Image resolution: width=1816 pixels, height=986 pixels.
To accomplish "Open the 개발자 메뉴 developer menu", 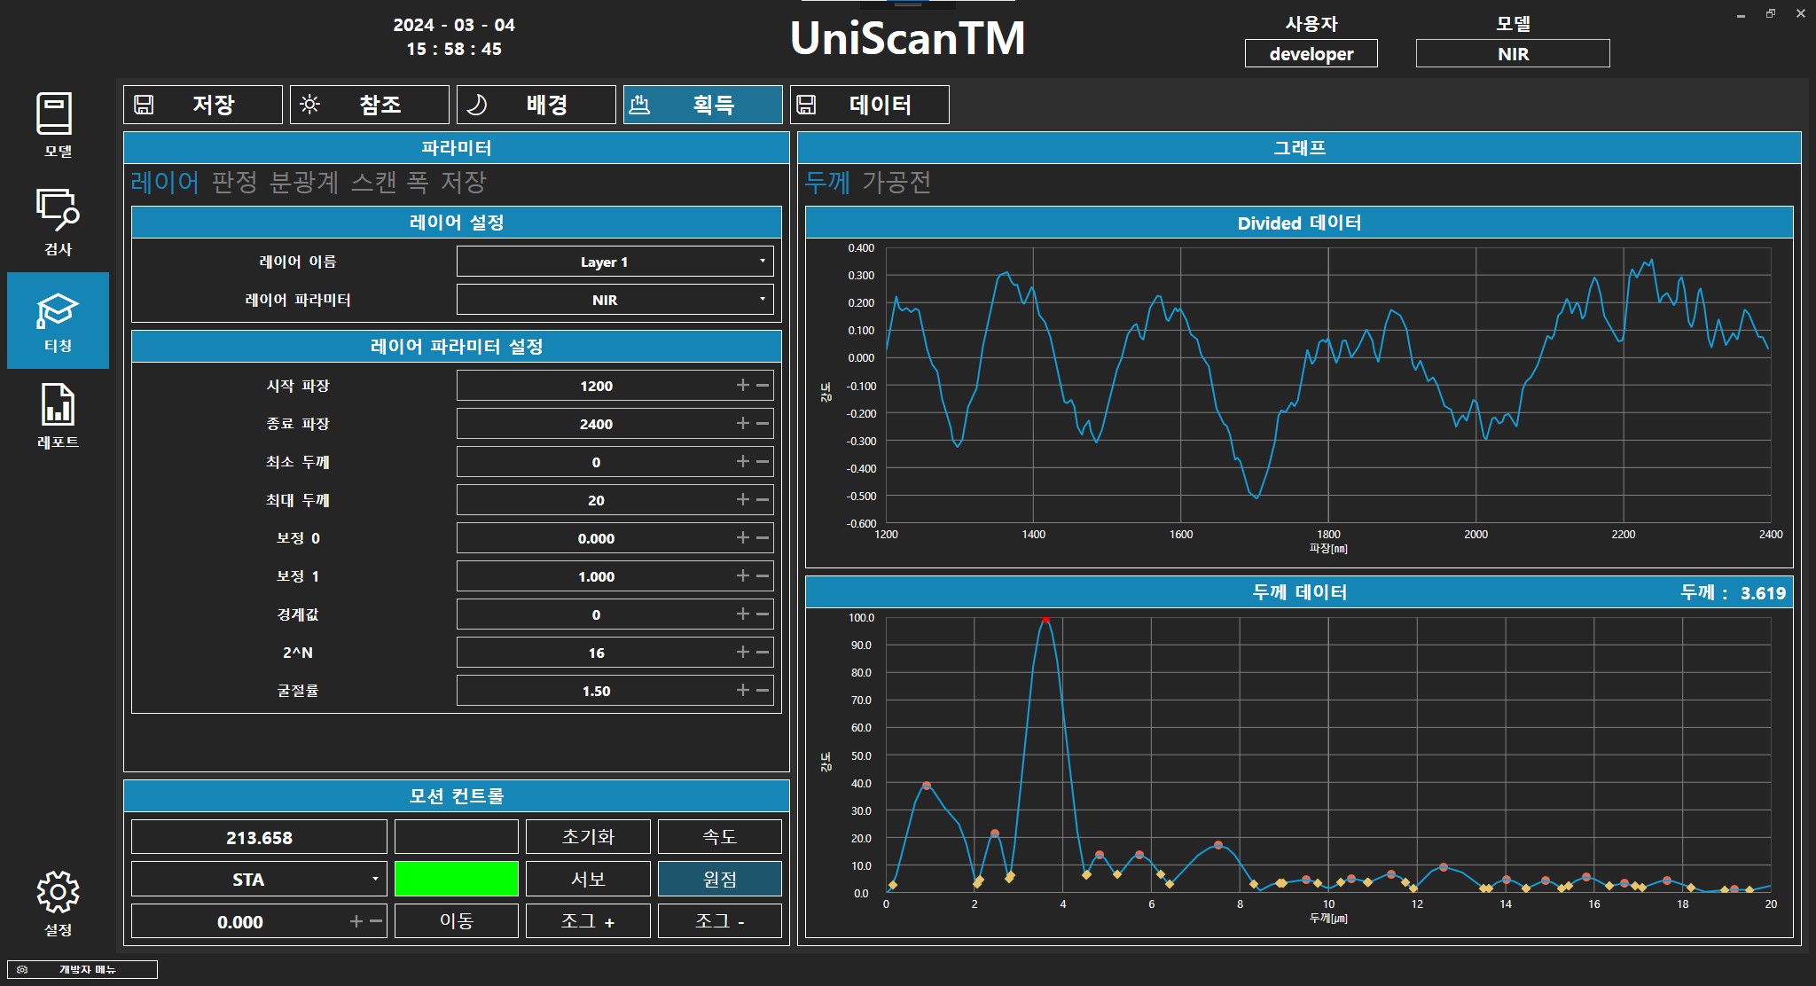I will pos(82,969).
